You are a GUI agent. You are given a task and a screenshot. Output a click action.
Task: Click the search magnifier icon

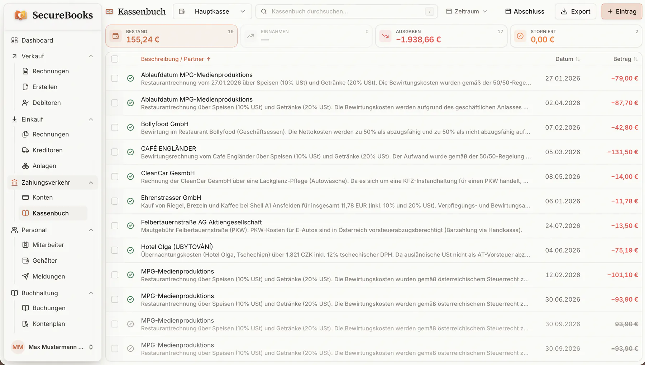[x=264, y=11]
